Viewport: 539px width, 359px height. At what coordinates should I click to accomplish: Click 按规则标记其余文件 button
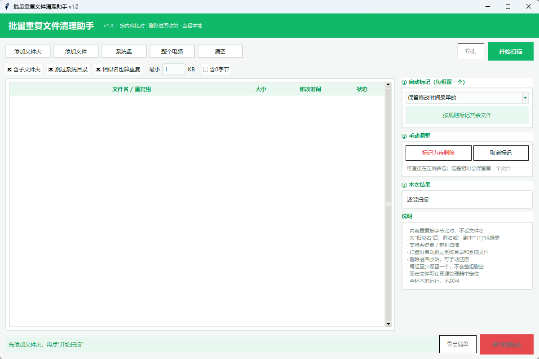click(x=467, y=115)
